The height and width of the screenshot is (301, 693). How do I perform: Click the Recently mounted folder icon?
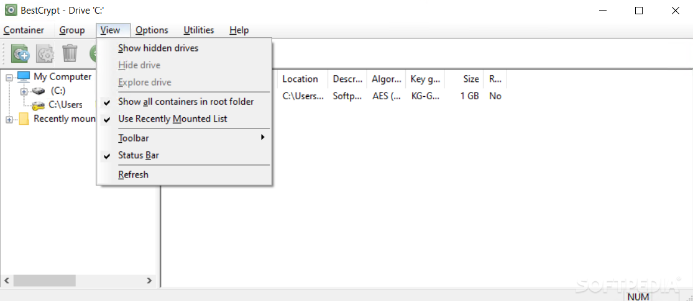[x=24, y=119]
